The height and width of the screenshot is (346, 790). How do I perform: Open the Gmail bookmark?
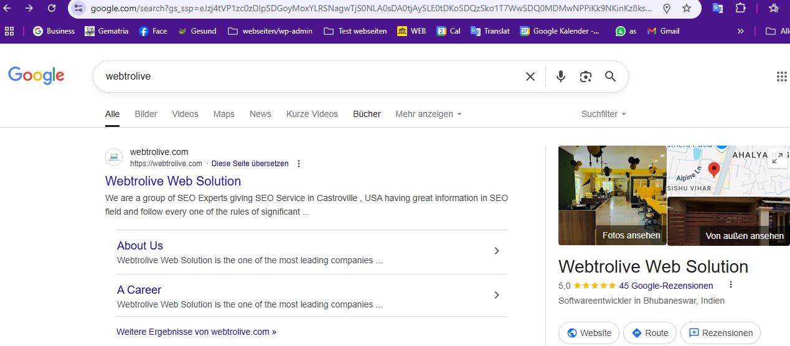click(x=663, y=31)
